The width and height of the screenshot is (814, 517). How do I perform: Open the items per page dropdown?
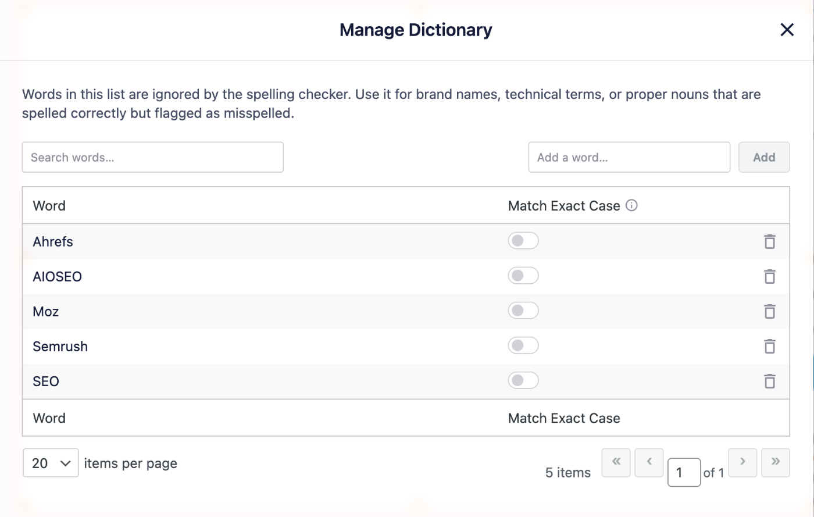click(x=51, y=463)
